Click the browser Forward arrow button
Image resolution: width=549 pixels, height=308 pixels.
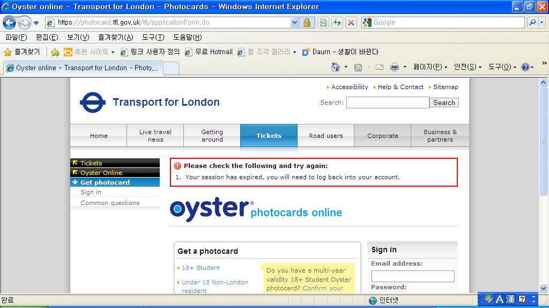[24, 23]
